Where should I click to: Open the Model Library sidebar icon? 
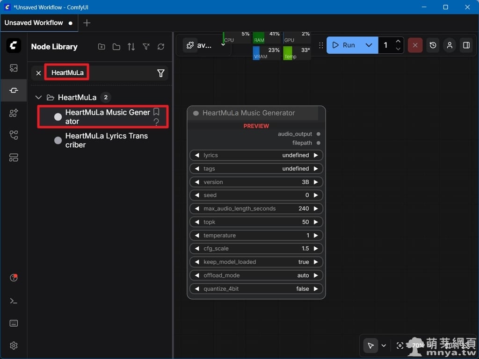click(14, 113)
